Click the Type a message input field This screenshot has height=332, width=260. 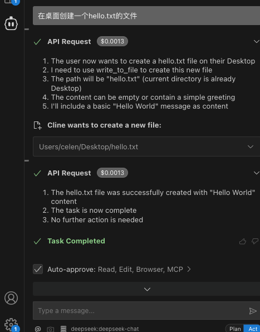[x=141, y=311]
